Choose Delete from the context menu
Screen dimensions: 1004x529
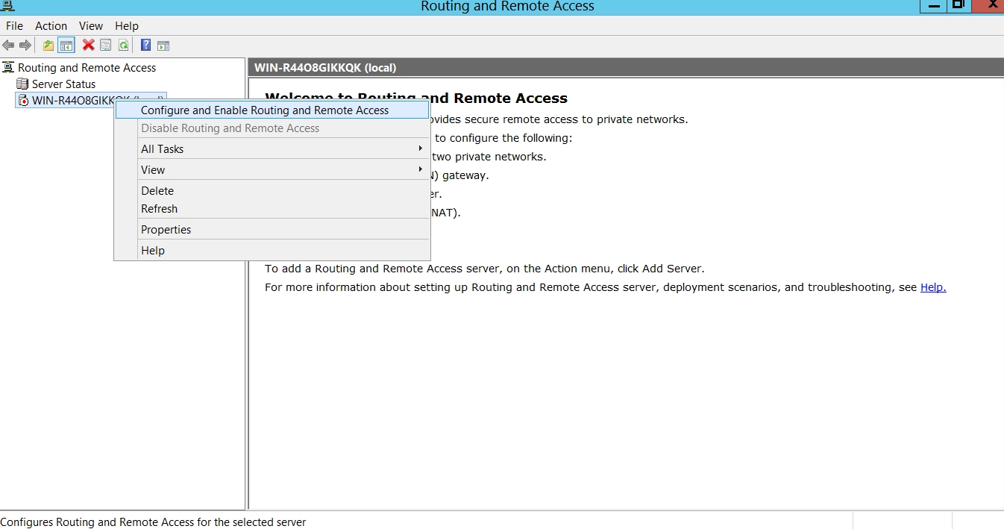coord(157,191)
